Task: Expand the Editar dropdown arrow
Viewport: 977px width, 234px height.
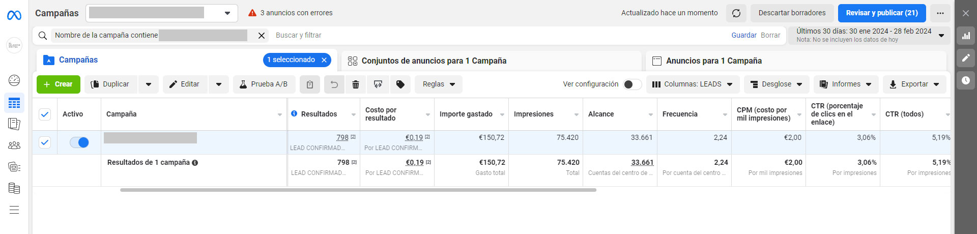Action: click(219, 84)
